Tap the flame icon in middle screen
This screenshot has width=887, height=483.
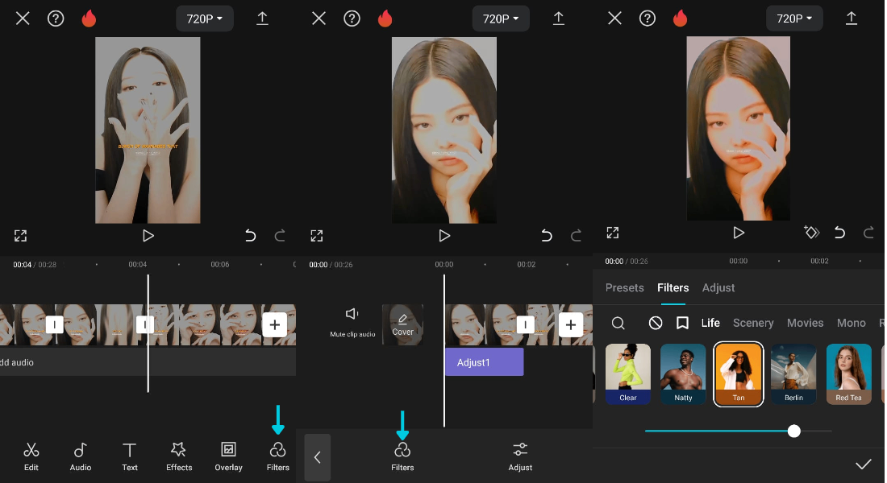click(x=385, y=19)
